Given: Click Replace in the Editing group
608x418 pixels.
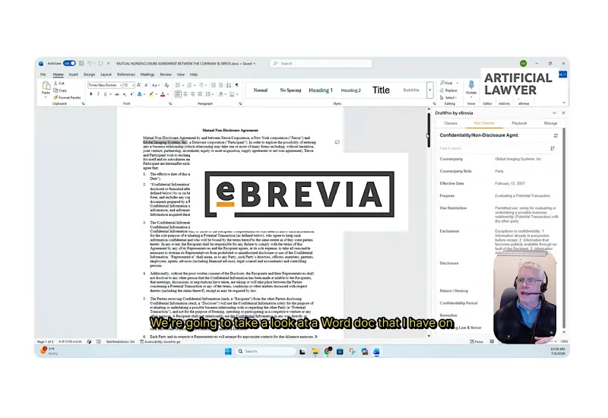Looking at the screenshot, I should [x=448, y=90].
